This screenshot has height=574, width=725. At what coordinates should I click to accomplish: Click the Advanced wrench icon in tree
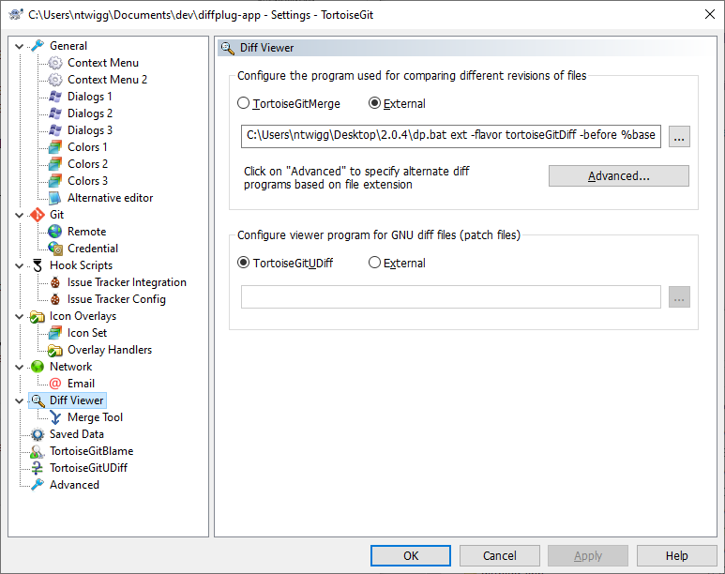tap(38, 485)
